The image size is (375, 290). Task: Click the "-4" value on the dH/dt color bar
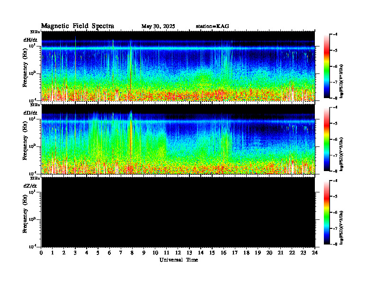tap(335, 34)
